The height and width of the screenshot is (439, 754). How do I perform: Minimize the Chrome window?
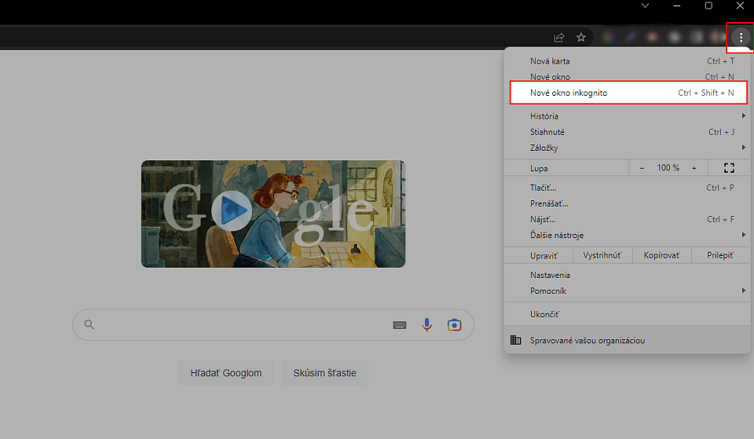(x=677, y=5)
